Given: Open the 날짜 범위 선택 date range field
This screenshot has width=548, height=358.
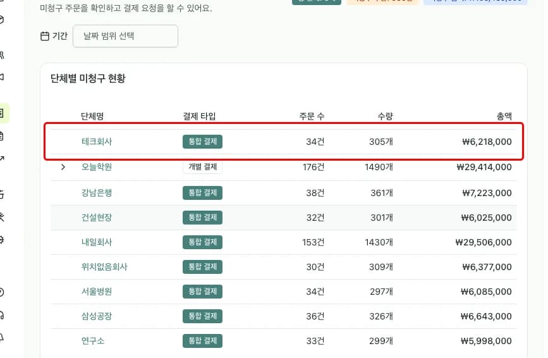Looking at the screenshot, I should (125, 36).
